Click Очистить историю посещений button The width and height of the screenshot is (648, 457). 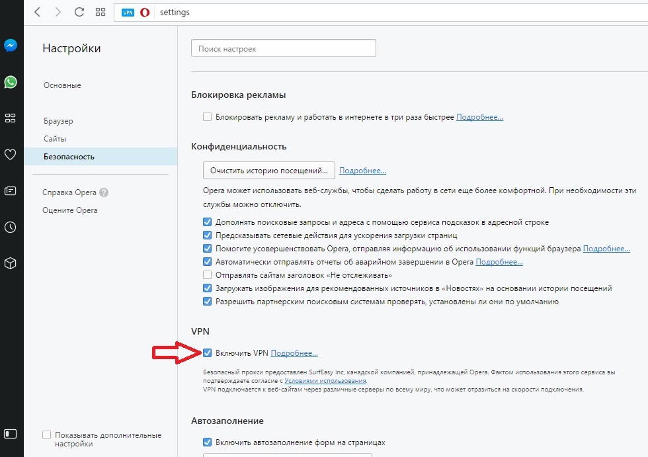[269, 170]
